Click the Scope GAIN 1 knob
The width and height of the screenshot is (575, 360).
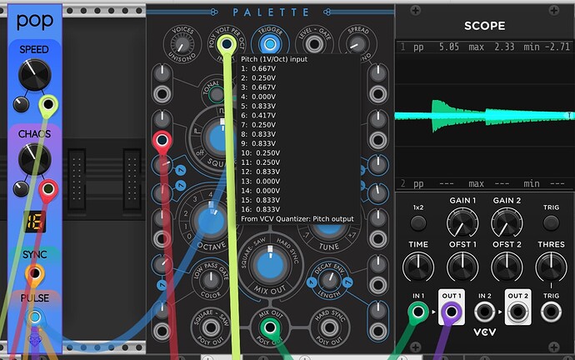point(462,222)
